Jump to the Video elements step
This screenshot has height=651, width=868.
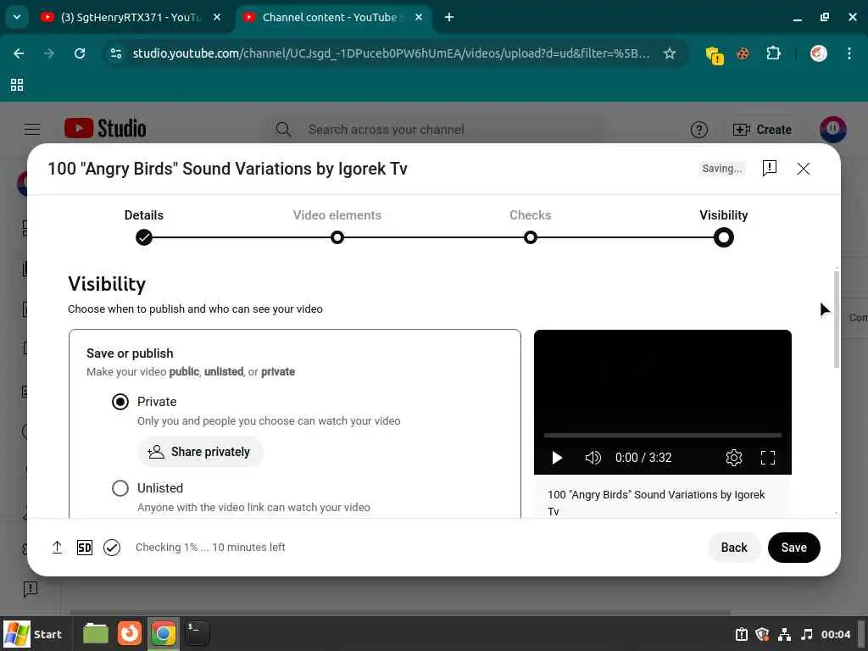[337, 237]
